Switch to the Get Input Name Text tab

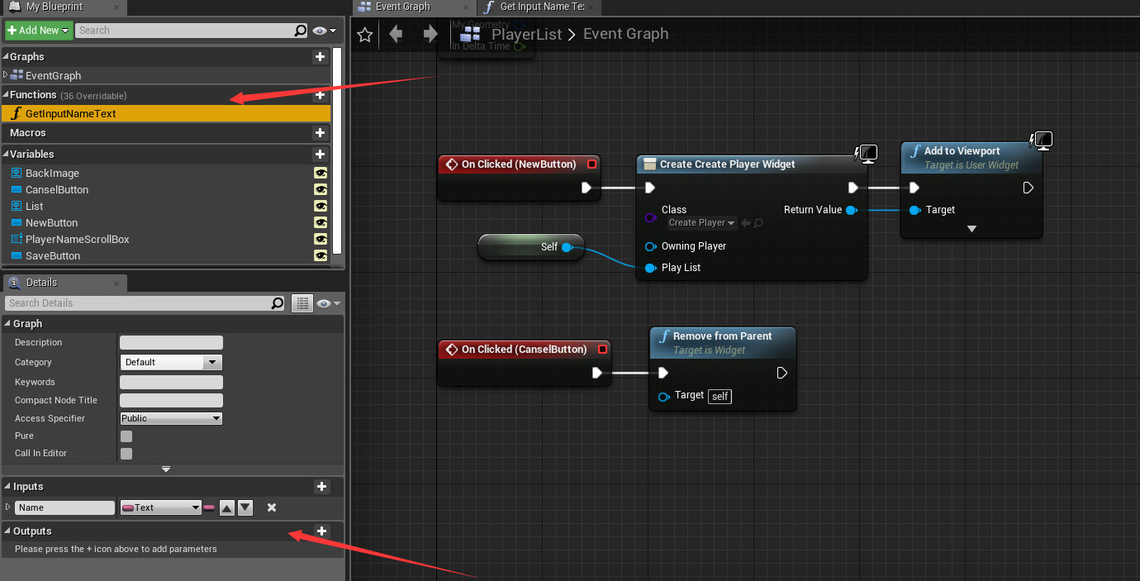pyautogui.click(x=538, y=7)
